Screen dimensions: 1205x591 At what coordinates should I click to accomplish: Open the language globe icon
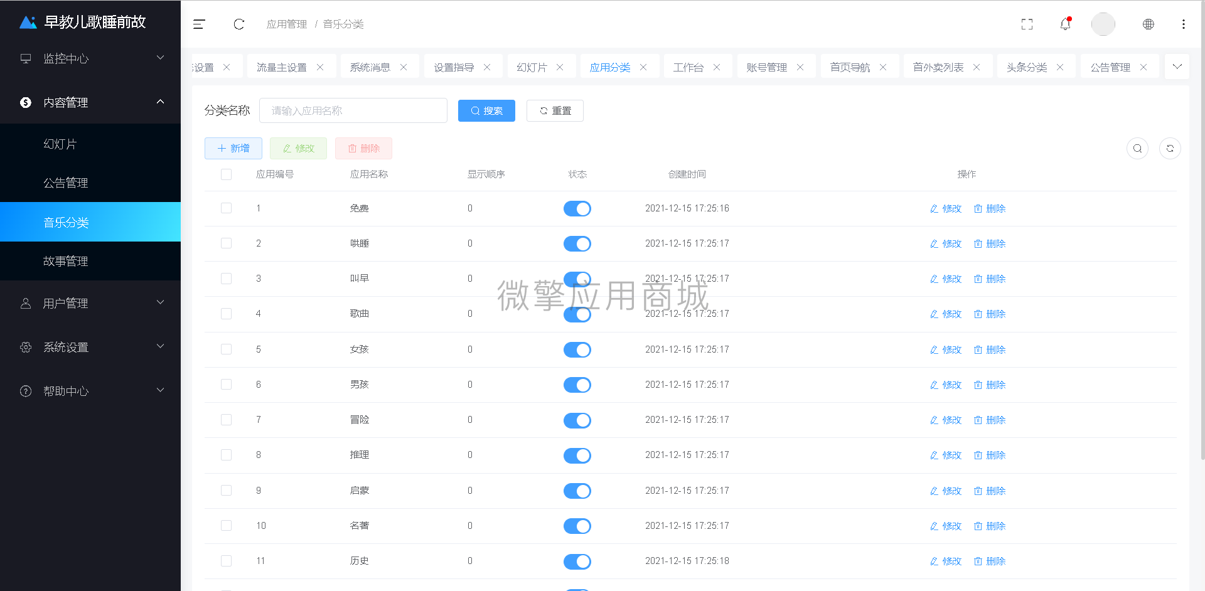[x=1148, y=24]
